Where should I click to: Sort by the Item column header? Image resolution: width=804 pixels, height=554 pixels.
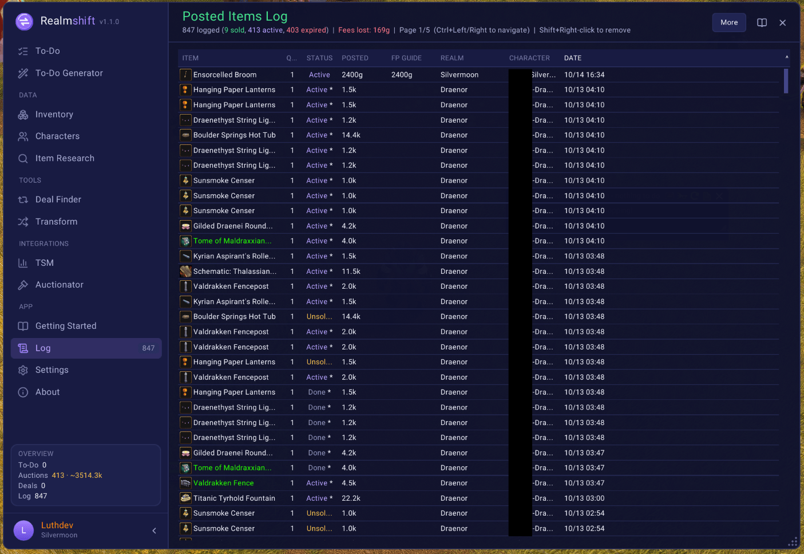(x=191, y=58)
